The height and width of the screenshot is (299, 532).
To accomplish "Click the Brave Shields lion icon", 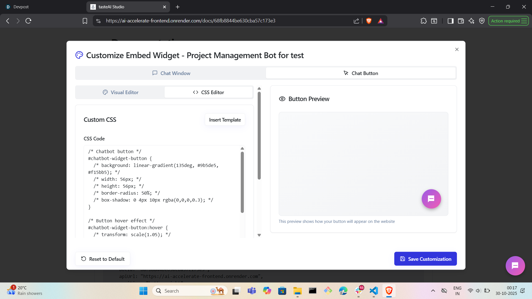I will 369,21.
